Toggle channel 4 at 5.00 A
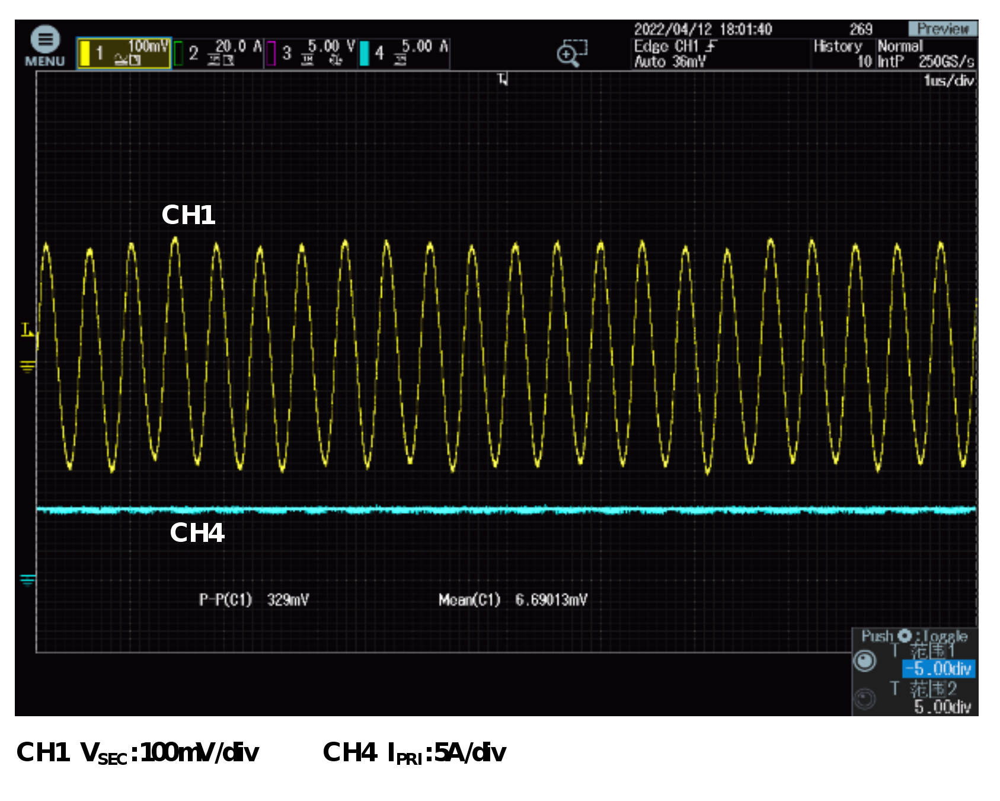Screen dimensions: 1000x801 coord(404,53)
